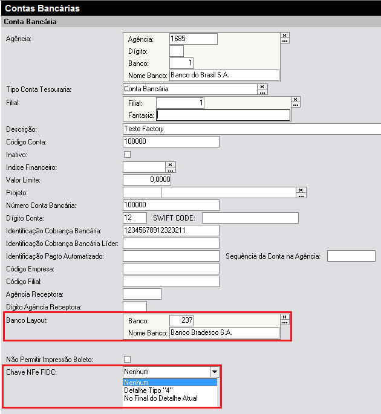The image size is (381, 414).
Task: Clear Banco Layout with x icon
Action: click(x=285, y=317)
